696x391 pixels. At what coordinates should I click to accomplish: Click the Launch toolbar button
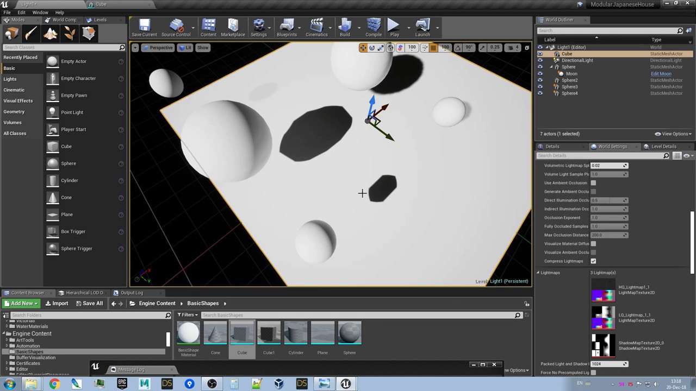tap(422, 28)
